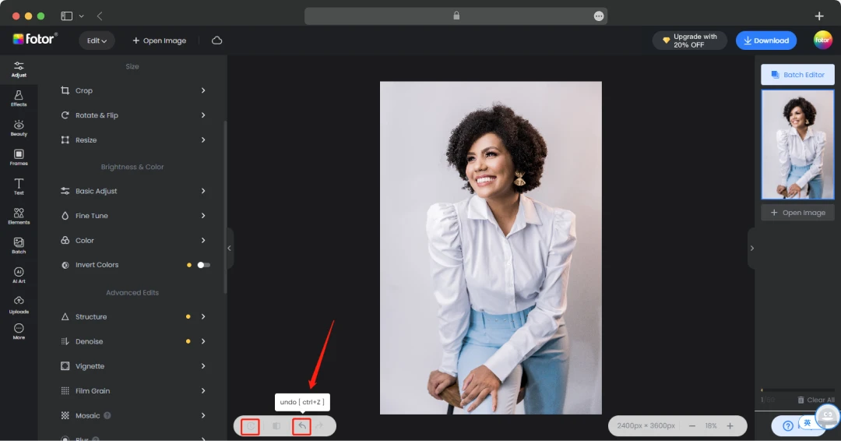This screenshot has height=441, width=841.
Task: Select the woman photo thumbnail
Action: click(797, 145)
